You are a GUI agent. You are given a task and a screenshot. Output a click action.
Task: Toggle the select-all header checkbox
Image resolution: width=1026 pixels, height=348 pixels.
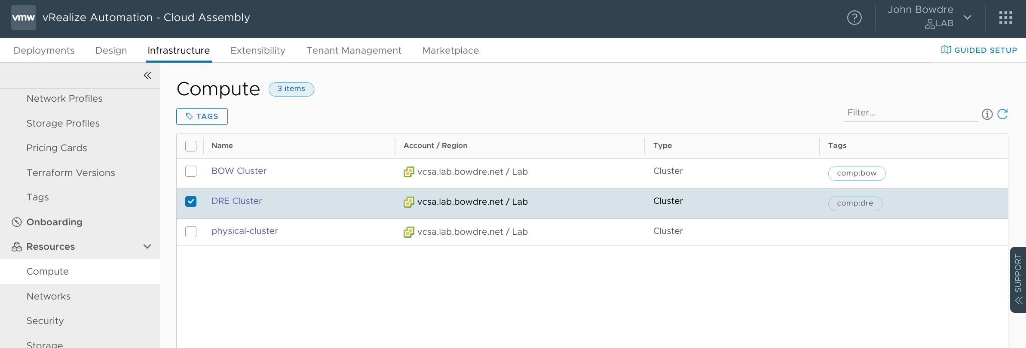(x=191, y=146)
